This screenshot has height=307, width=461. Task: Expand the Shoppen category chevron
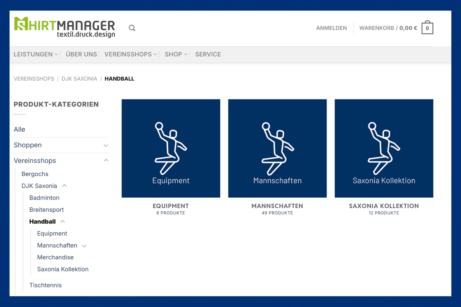[x=106, y=145]
